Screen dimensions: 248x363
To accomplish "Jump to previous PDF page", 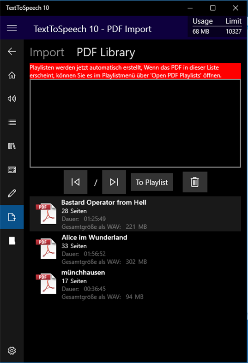I will coord(76,182).
